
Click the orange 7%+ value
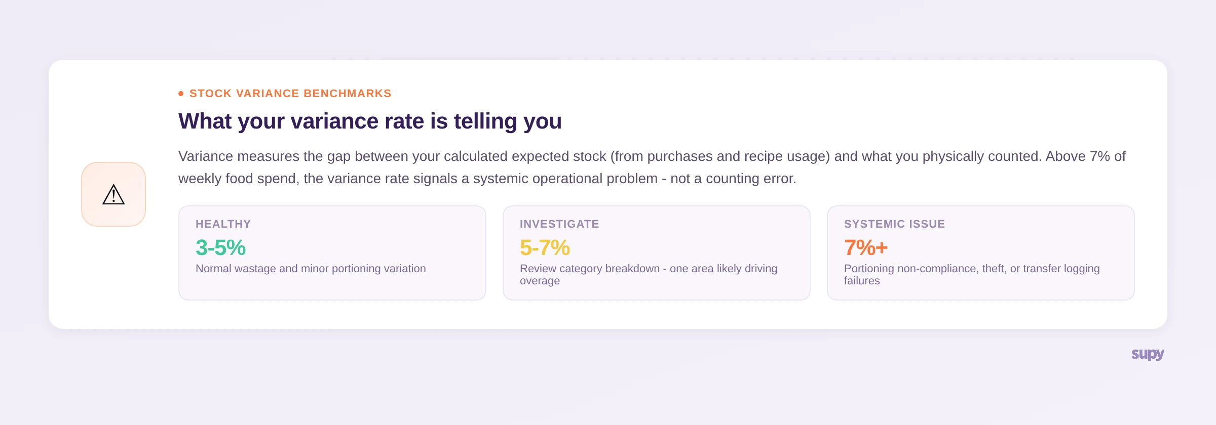coord(866,248)
